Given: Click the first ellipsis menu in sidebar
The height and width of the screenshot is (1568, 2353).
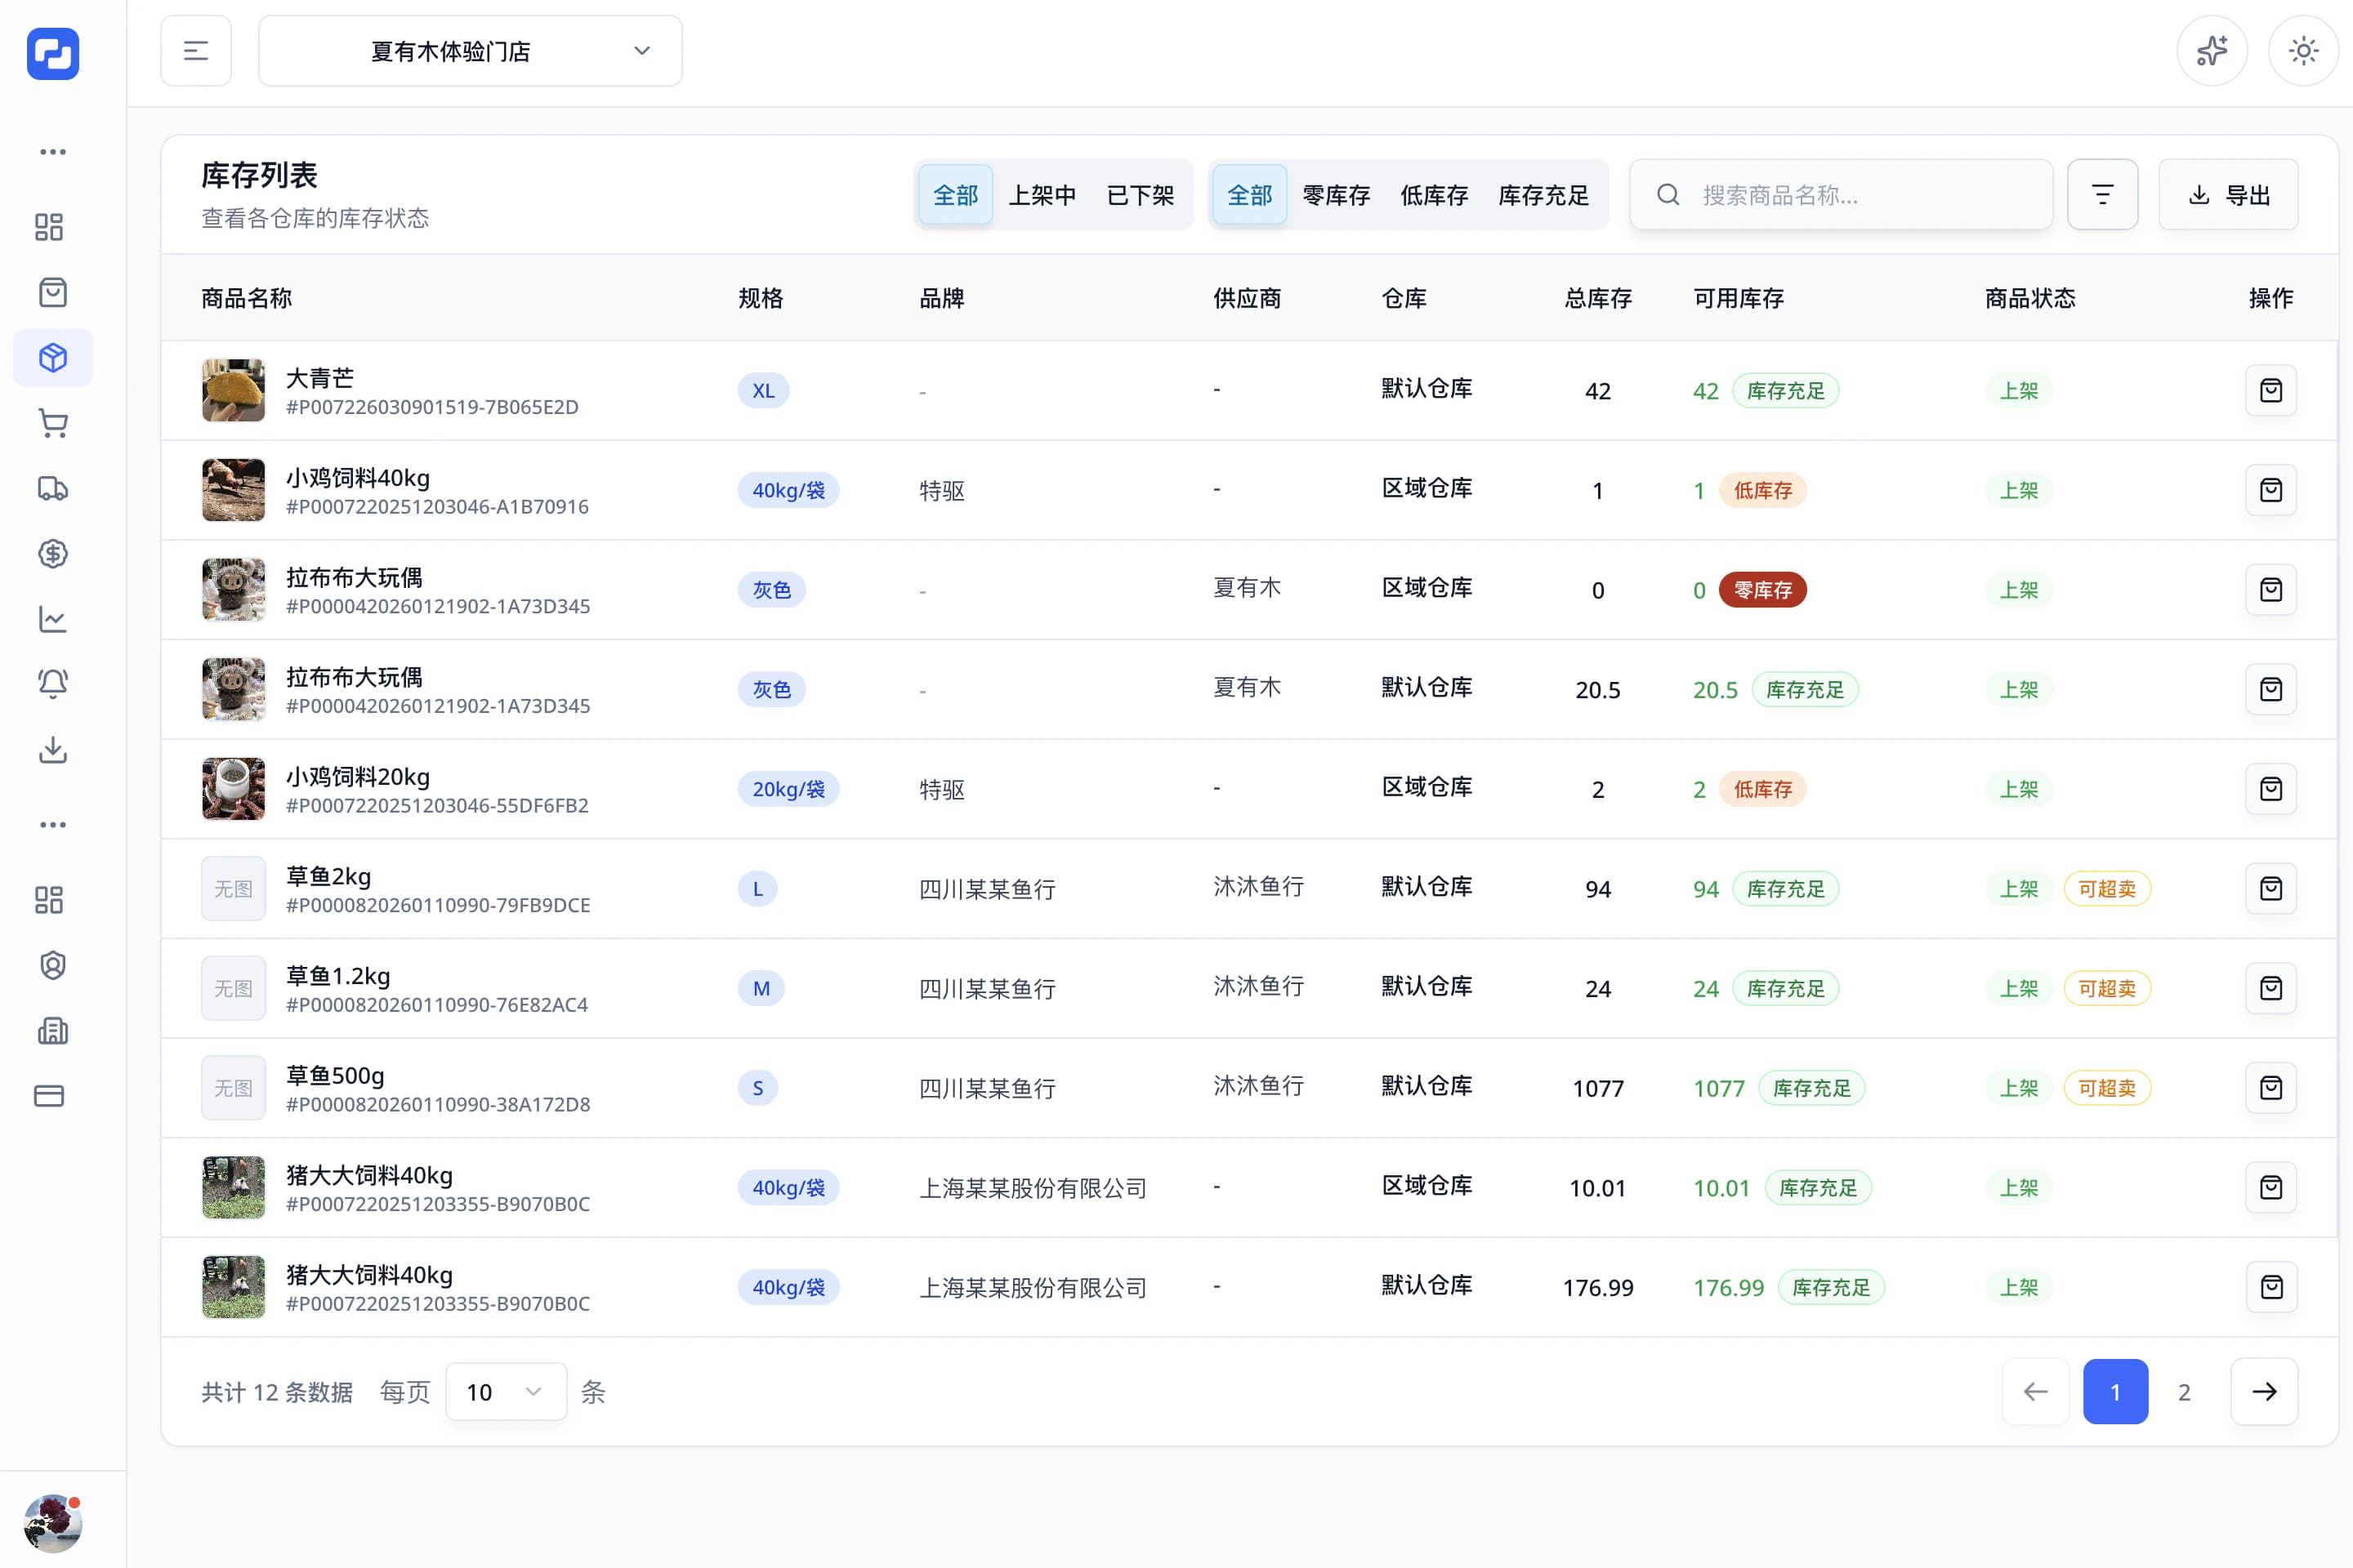Looking at the screenshot, I should click(53, 152).
